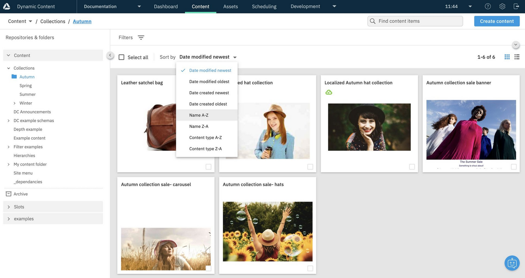Open the chatbot assistant icon

(x=512, y=263)
